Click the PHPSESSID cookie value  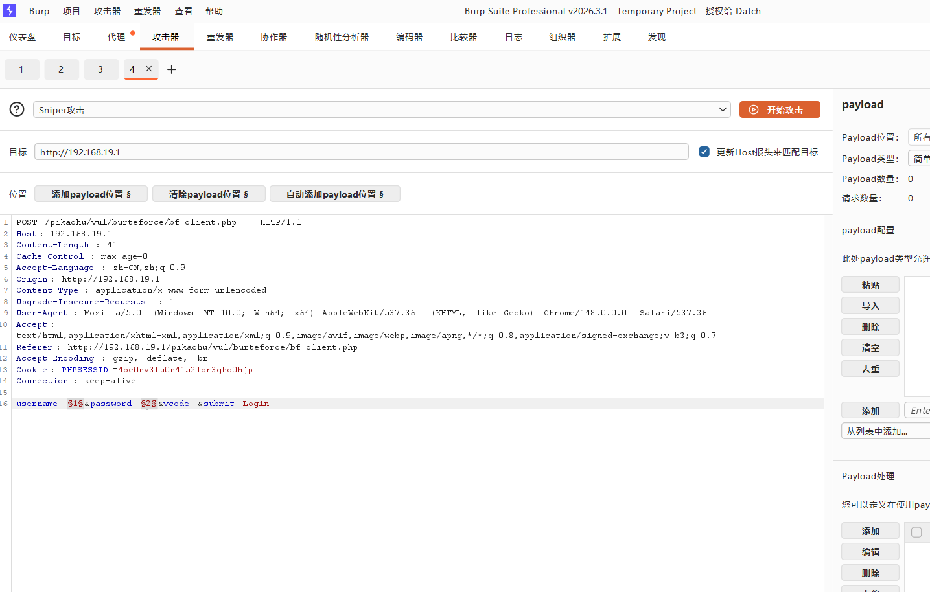point(185,370)
